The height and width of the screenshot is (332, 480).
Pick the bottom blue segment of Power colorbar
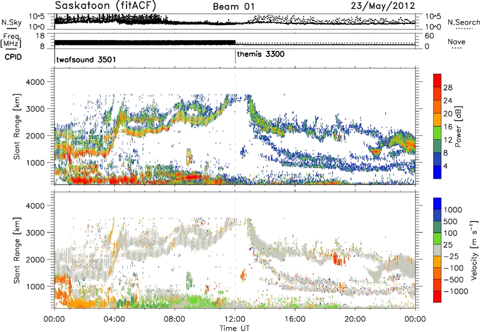point(437,172)
